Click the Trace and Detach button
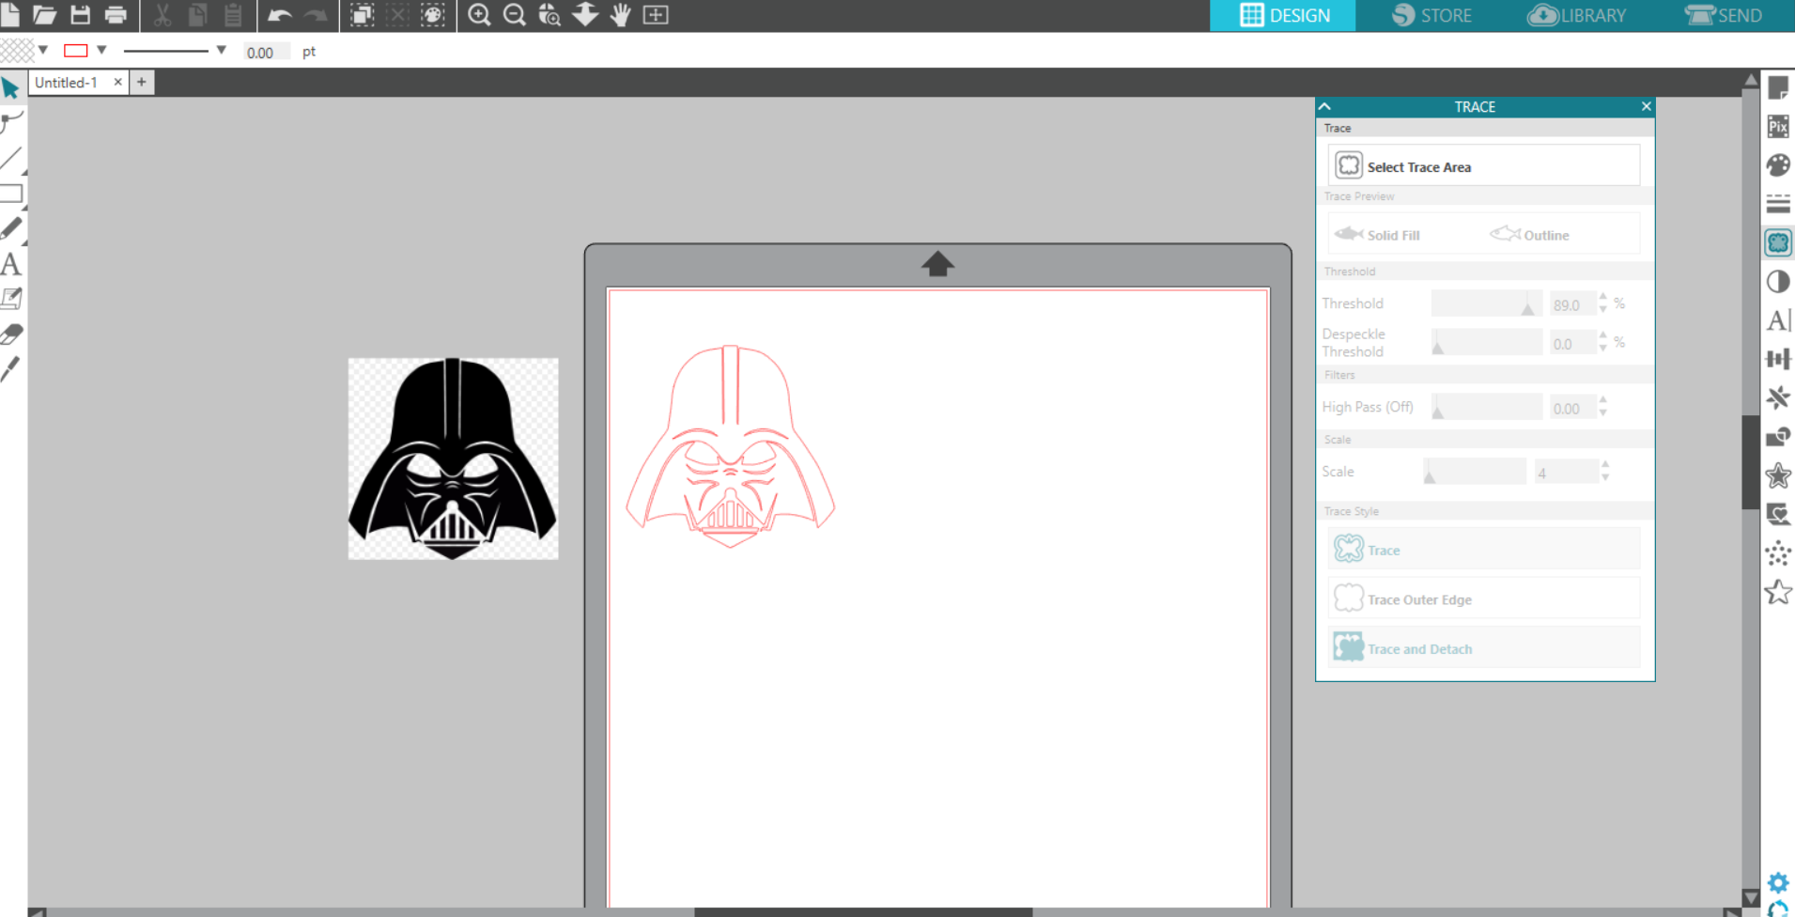1795x917 pixels. point(1484,648)
